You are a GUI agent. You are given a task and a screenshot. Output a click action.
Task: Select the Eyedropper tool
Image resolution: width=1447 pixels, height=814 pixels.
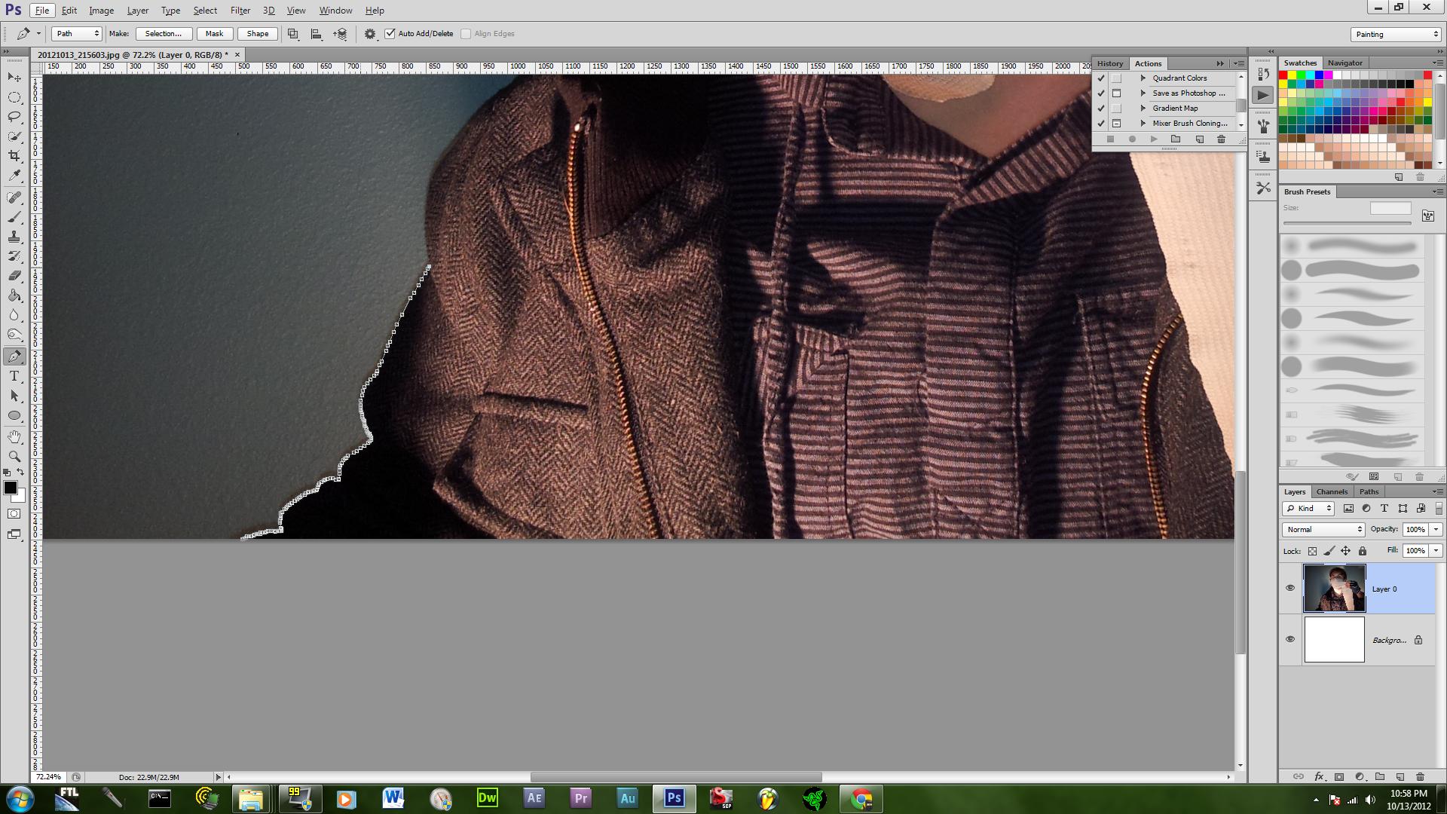14,176
